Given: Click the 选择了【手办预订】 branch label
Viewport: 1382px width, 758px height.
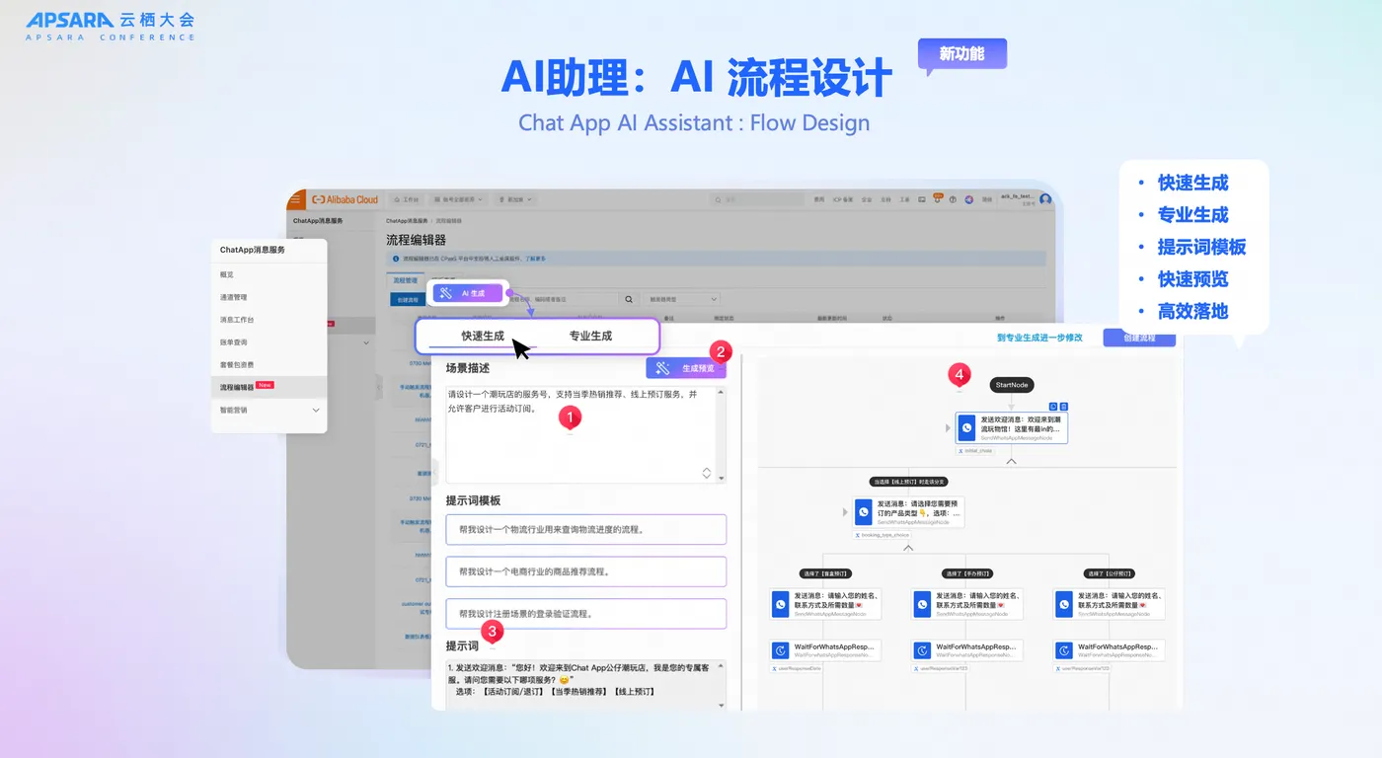Looking at the screenshot, I should tap(966, 573).
